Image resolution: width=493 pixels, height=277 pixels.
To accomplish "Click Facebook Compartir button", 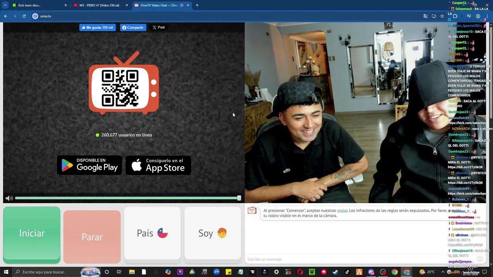I will click(133, 28).
